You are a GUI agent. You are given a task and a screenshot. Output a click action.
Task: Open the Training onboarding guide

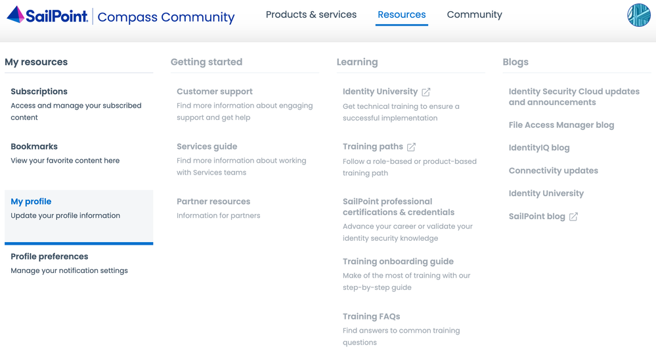click(x=398, y=261)
